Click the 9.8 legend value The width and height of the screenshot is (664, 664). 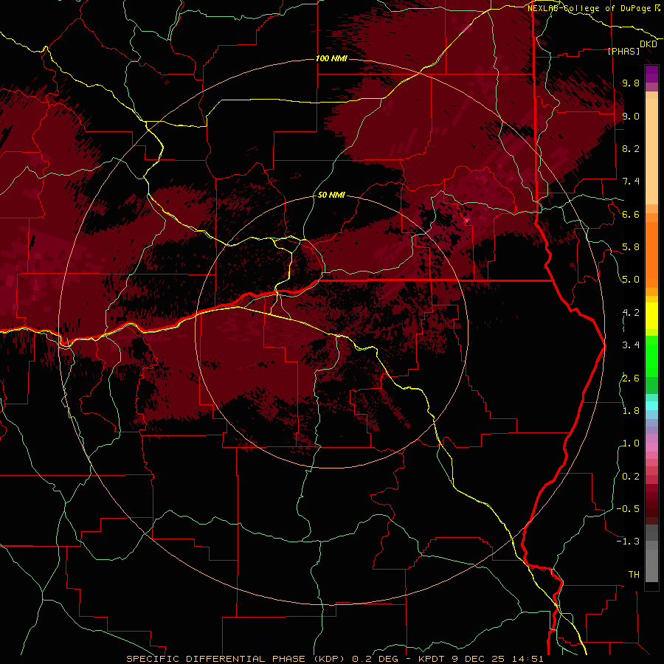click(x=631, y=83)
